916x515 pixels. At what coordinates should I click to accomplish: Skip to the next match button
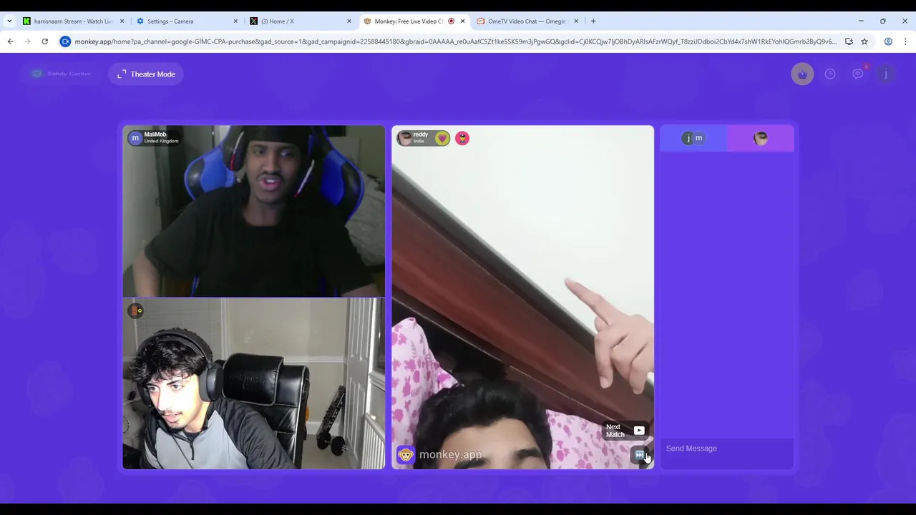(639, 455)
